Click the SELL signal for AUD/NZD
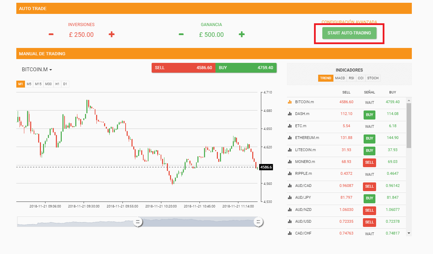 370,210
